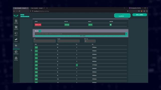The image size is (161, 90).
Task: Open the block index in the 3s row
Action: [36, 54]
